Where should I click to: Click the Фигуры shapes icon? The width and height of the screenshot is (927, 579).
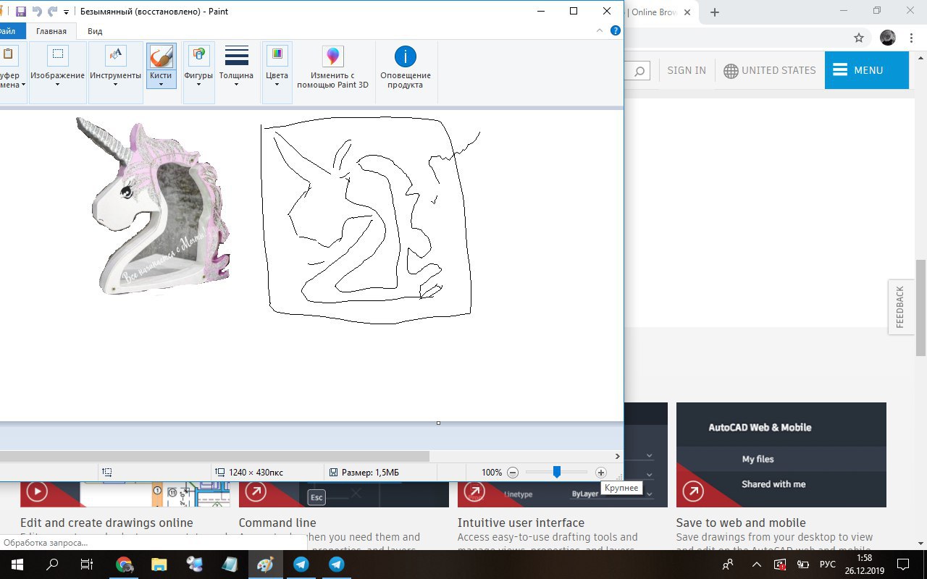198,54
